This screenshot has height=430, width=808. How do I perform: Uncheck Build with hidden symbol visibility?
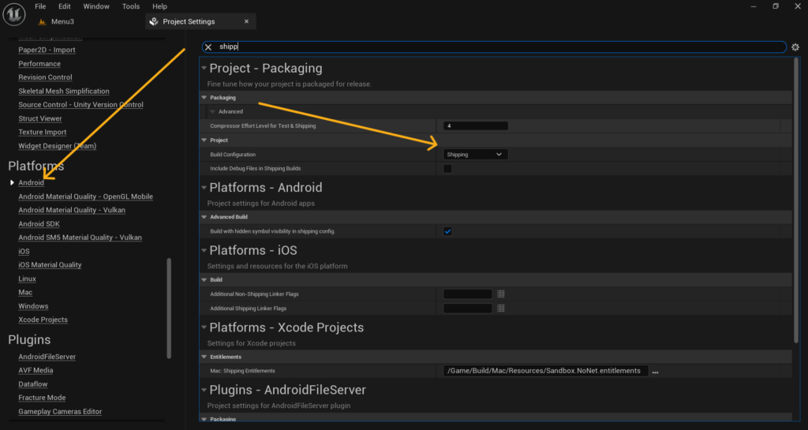click(x=447, y=231)
